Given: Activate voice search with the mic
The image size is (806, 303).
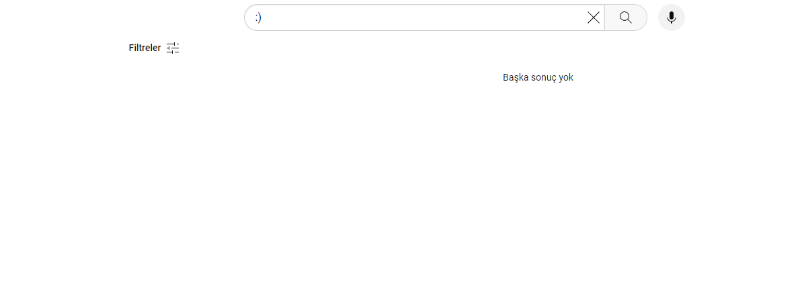Looking at the screenshot, I should (671, 17).
